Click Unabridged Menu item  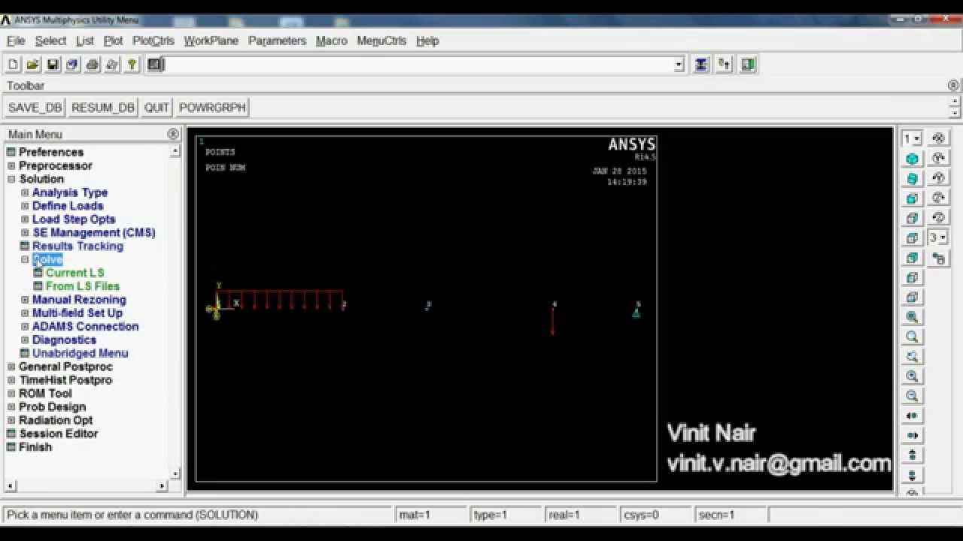point(80,353)
